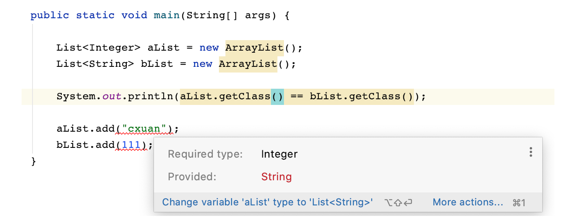Click the 'public' keyword

tap(50, 15)
